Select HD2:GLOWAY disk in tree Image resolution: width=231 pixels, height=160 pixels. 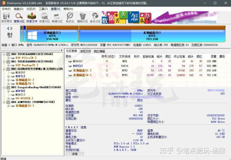[37, 69]
